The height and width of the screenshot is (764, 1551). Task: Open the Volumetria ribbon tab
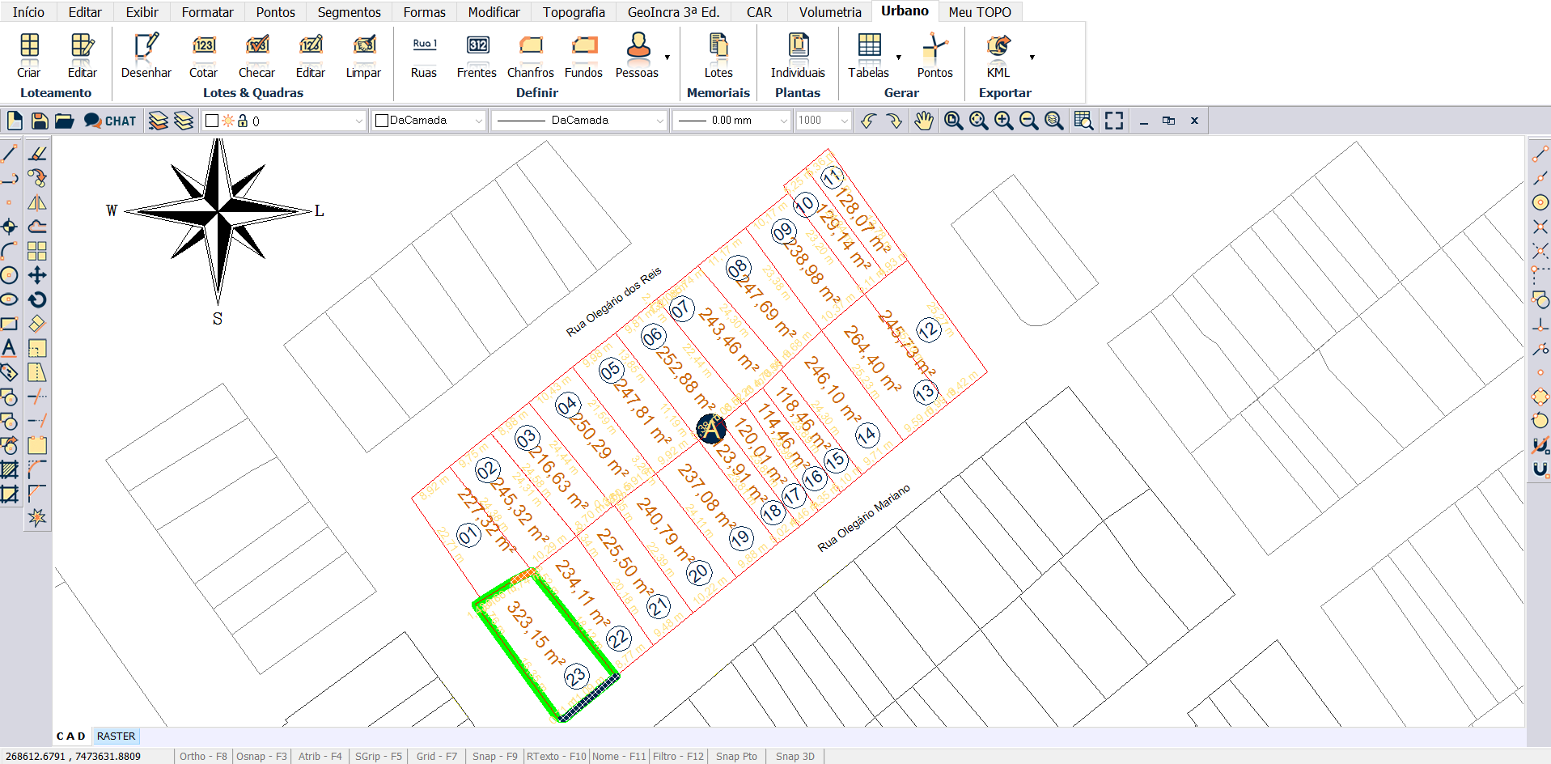click(829, 12)
